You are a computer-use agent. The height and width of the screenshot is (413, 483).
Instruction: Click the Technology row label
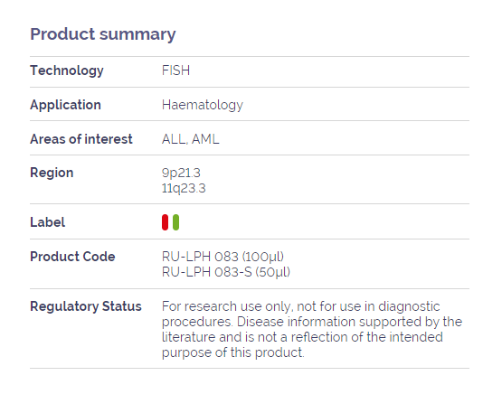coord(67,70)
